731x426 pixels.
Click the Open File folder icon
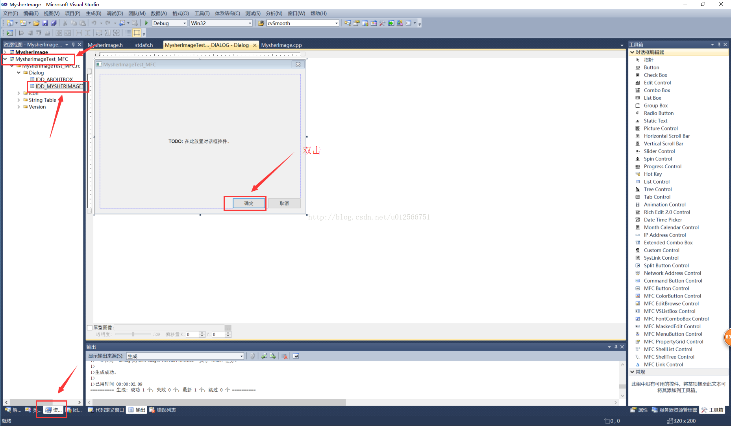click(36, 23)
